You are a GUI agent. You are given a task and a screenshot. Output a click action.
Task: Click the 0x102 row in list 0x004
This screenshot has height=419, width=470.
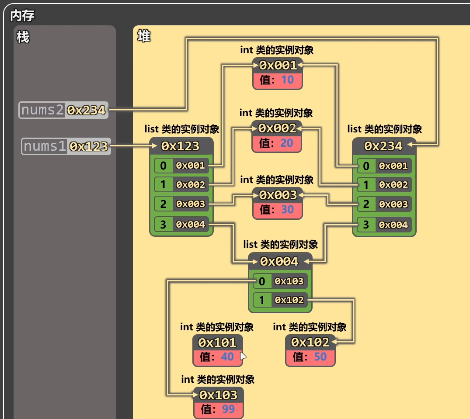(280, 300)
